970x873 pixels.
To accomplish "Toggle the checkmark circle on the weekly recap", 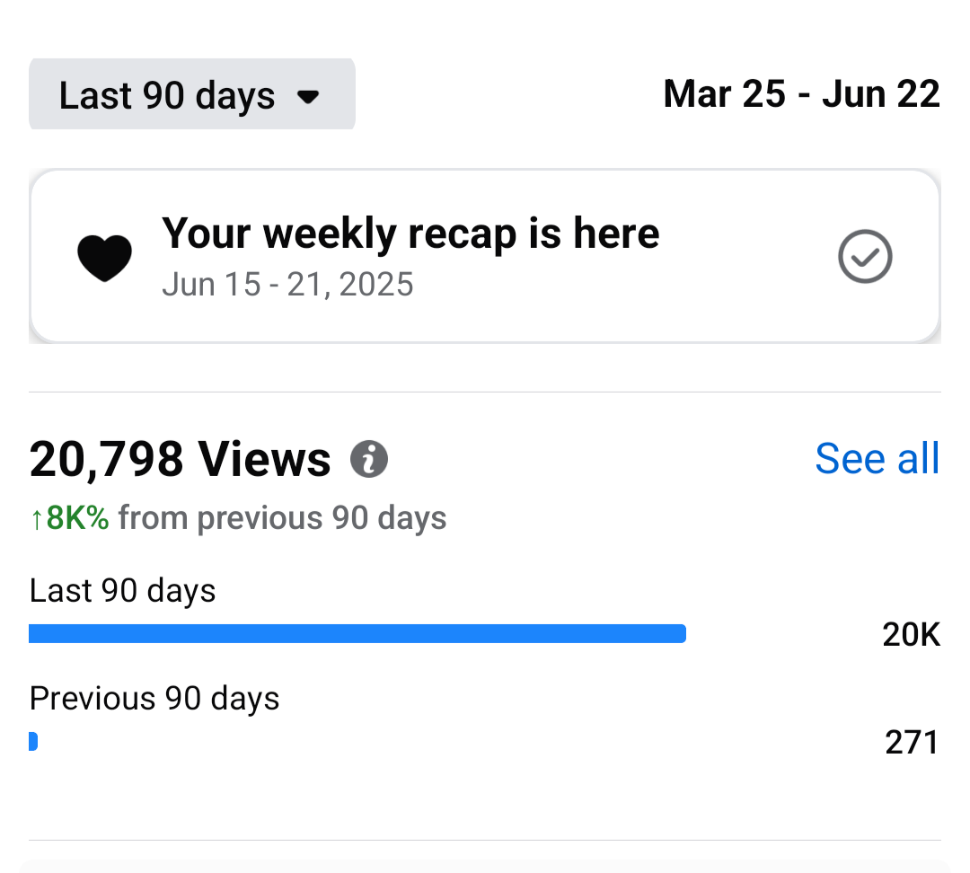I will pos(864,257).
